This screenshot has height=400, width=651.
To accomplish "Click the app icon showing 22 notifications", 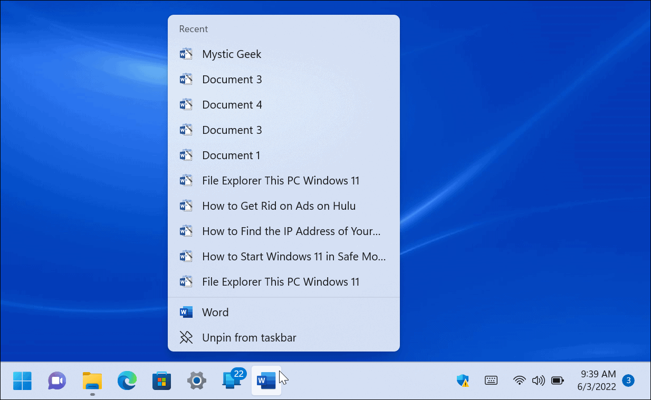I will pos(231,381).
